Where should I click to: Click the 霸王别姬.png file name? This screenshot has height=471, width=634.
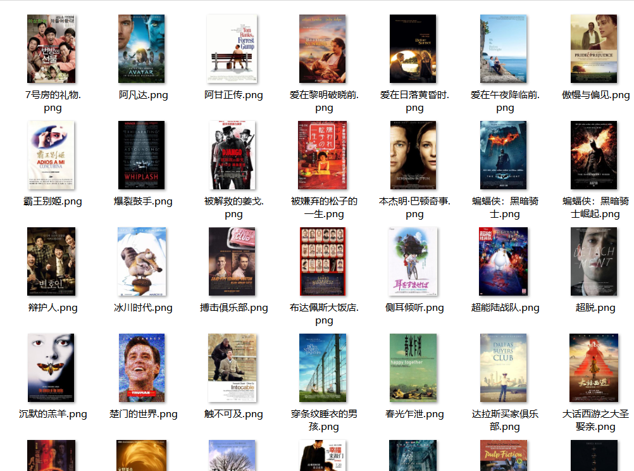click(x=53, y=201)
